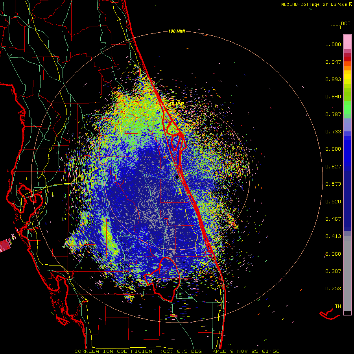The height and width of the screenshot is (354, 354).
Task: Click the black radar site dot at center
Action: tap(177, 177)
